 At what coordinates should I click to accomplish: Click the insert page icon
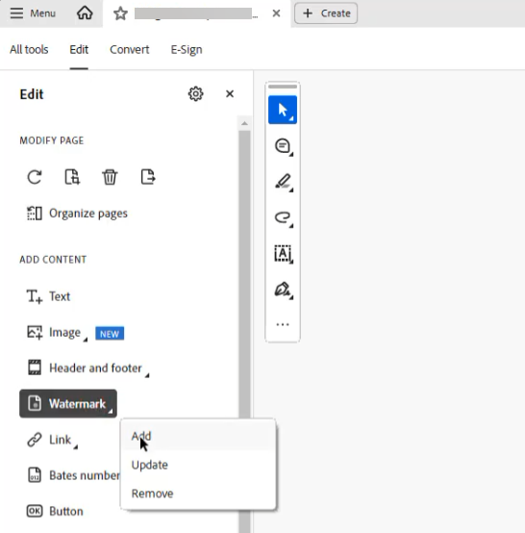[72, 177]
